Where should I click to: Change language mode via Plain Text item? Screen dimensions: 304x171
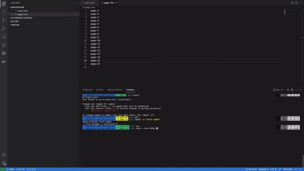(288, 169)
